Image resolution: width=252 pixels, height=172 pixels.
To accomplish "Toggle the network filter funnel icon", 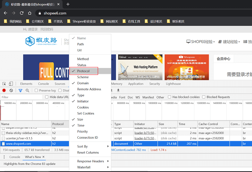I will [x=20, y=91].
